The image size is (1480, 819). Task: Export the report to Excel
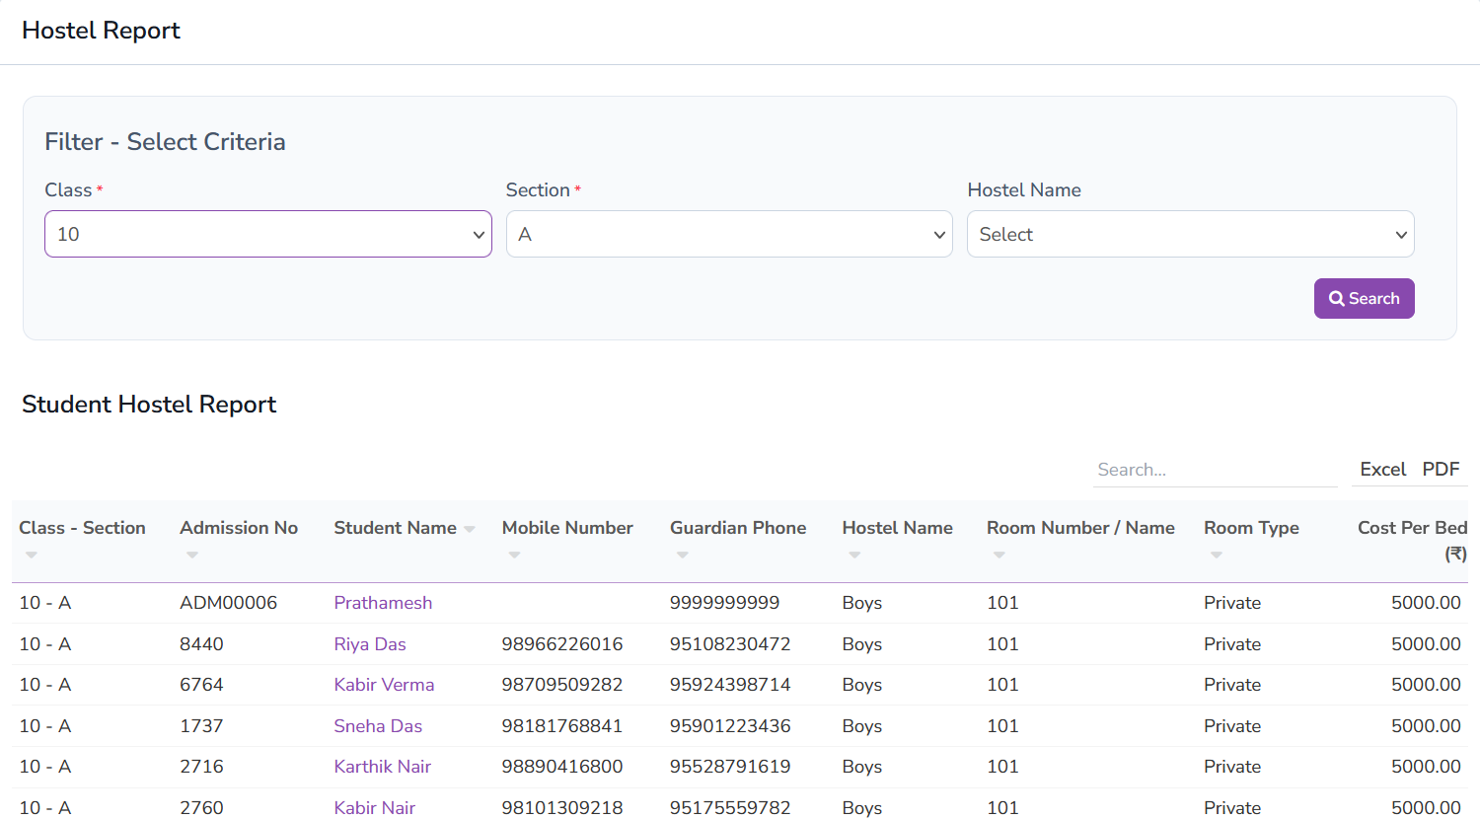(1382, 470)
